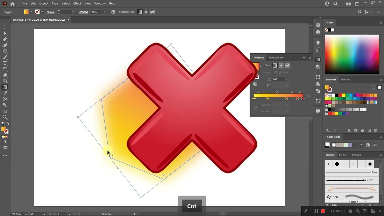Select the Artboard tool

(x=5, y=111)
